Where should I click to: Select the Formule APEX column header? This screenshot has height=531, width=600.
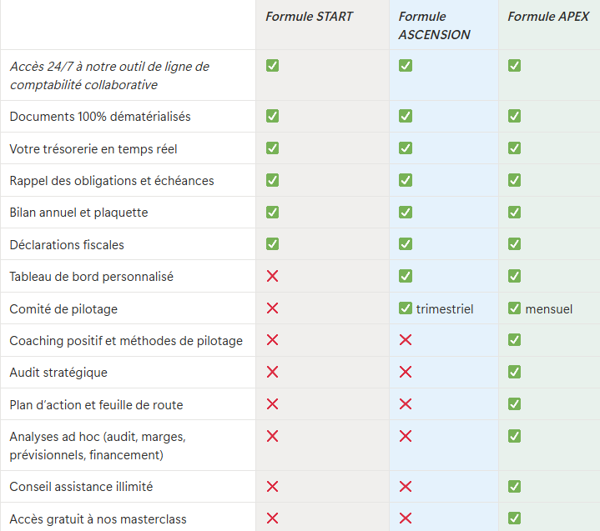[548, 17]
